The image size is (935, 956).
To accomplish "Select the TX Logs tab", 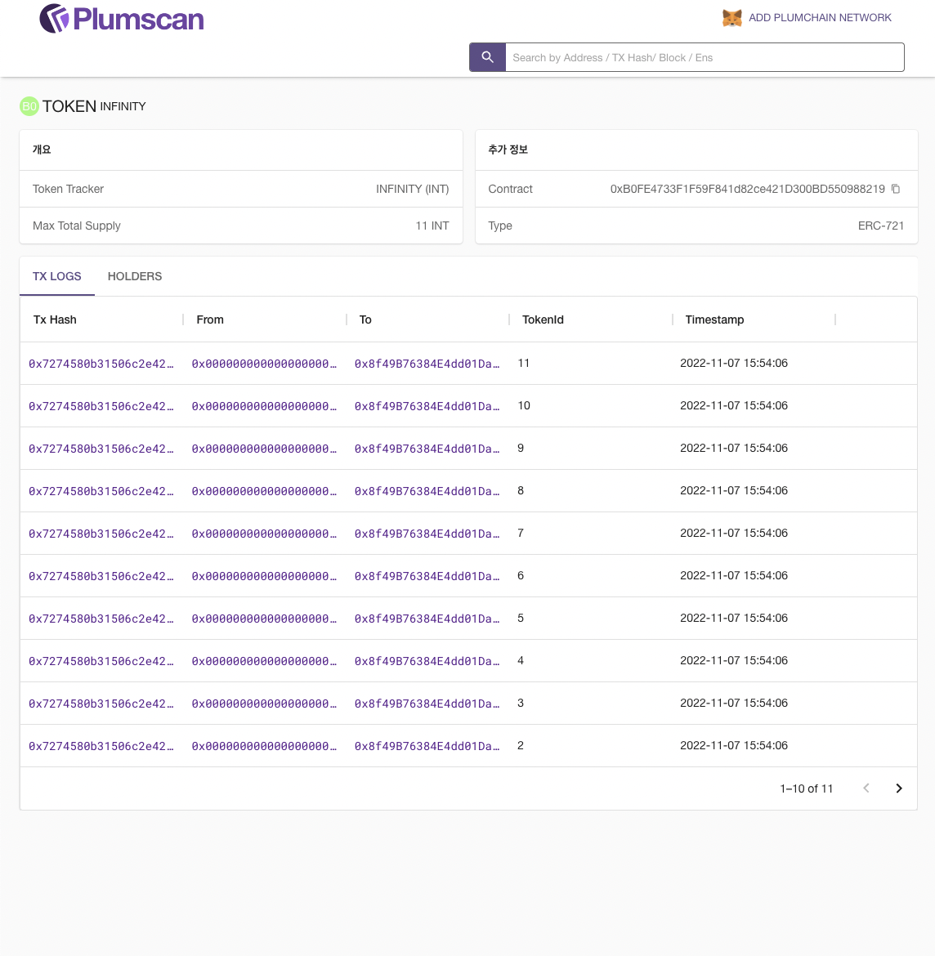I will [x=57, y=276].
